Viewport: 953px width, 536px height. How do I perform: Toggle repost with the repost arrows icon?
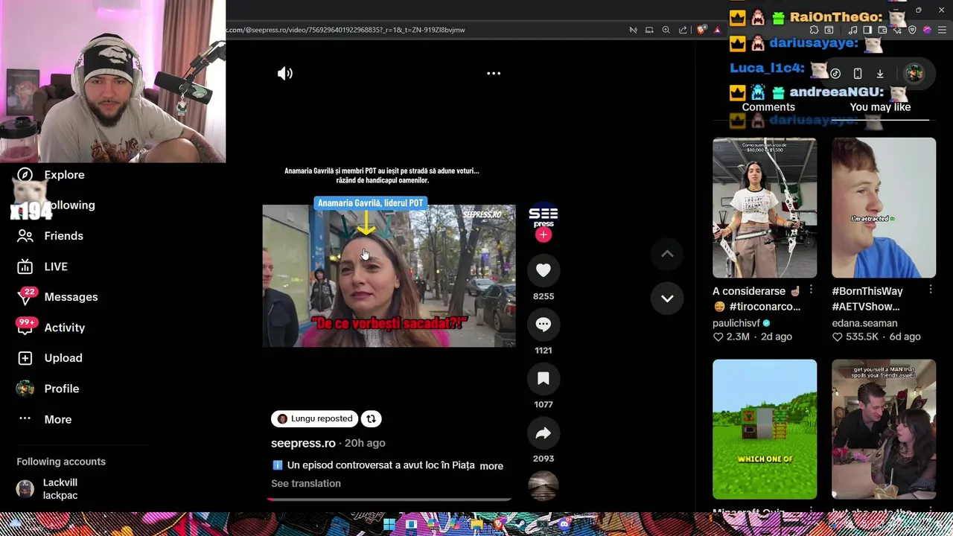[372, 418]
